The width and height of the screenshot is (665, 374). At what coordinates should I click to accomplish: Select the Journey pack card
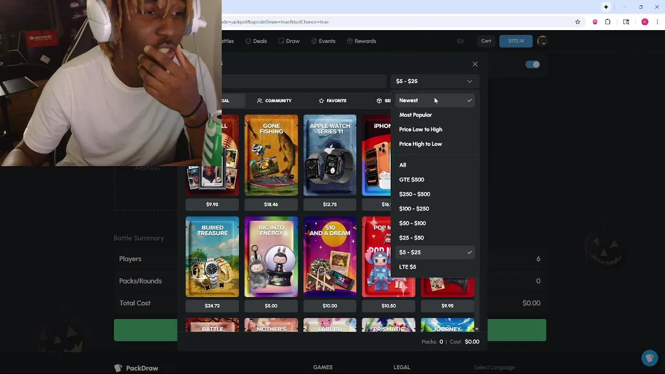447,325
